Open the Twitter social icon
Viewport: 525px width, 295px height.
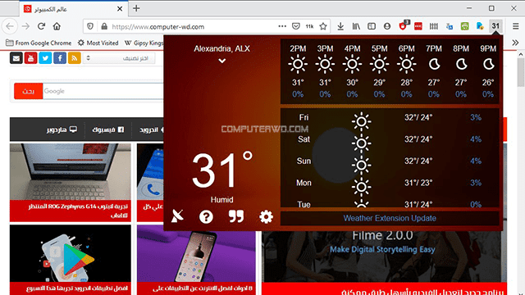[x=45, y=58]
